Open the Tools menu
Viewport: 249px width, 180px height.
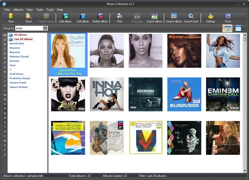tap(50, 10)
